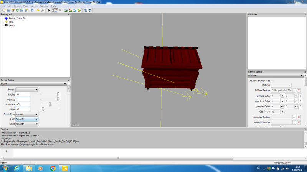This screenshot has width=307, height=172.
Task: Click the Open file folder icon
Action: tap(8, 10)
